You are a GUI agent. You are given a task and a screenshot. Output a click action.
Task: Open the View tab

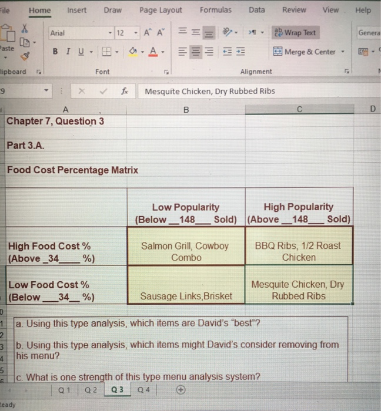pos(330,10)
